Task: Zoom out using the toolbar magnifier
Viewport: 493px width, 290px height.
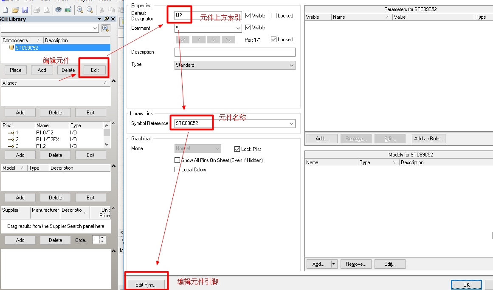Action: (90, 10)
